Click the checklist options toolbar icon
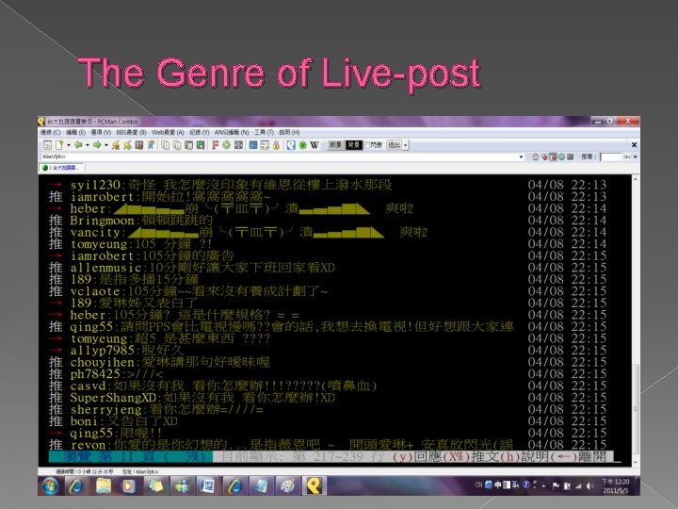The image size is (678, 509). pos(265,145)
